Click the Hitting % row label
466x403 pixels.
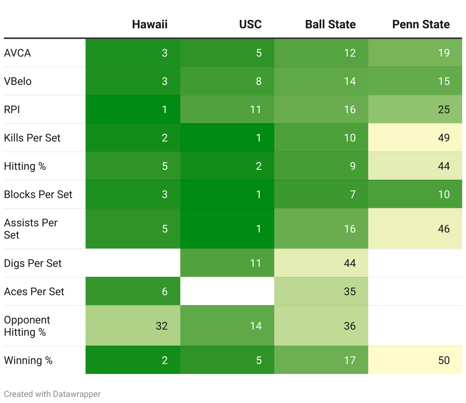point(25,166)
